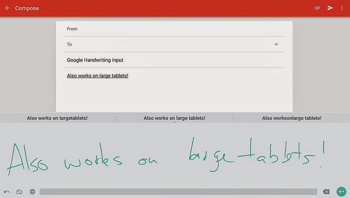The width and height of the screenshot is (350, 198).
Task: Focus the To recipient field
Action: [174, 44]
